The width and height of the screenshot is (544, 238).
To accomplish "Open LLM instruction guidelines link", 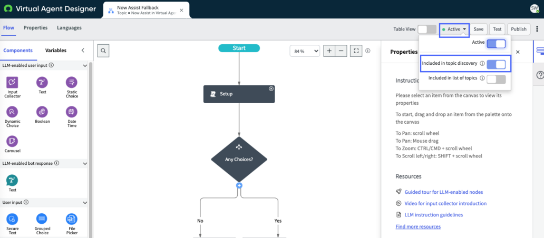I will (434, 215).
